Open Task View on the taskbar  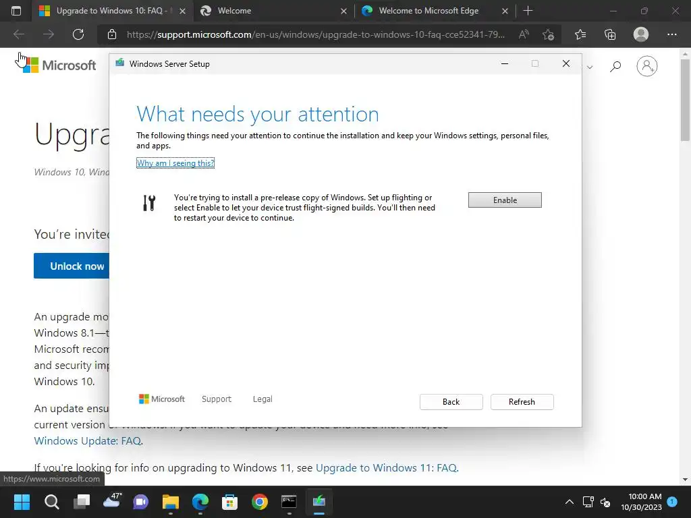click(x=82, y=502)
